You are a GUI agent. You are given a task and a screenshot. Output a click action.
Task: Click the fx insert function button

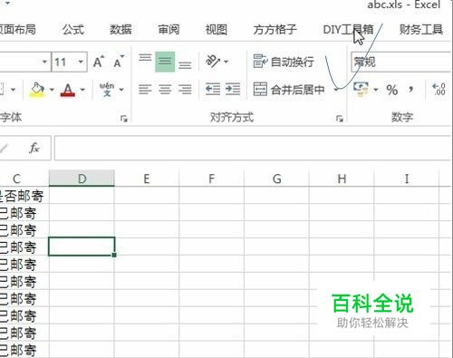point(34,148)
